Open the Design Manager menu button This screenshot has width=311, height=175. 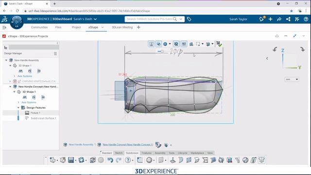(55, 53)
